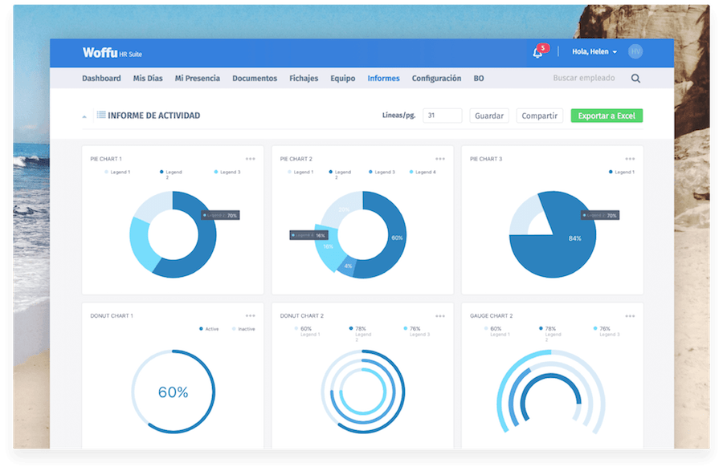Click the Compartir button
Image resolution: width=723 pixels, height=471 pixels.
click(x=540, y=116)
